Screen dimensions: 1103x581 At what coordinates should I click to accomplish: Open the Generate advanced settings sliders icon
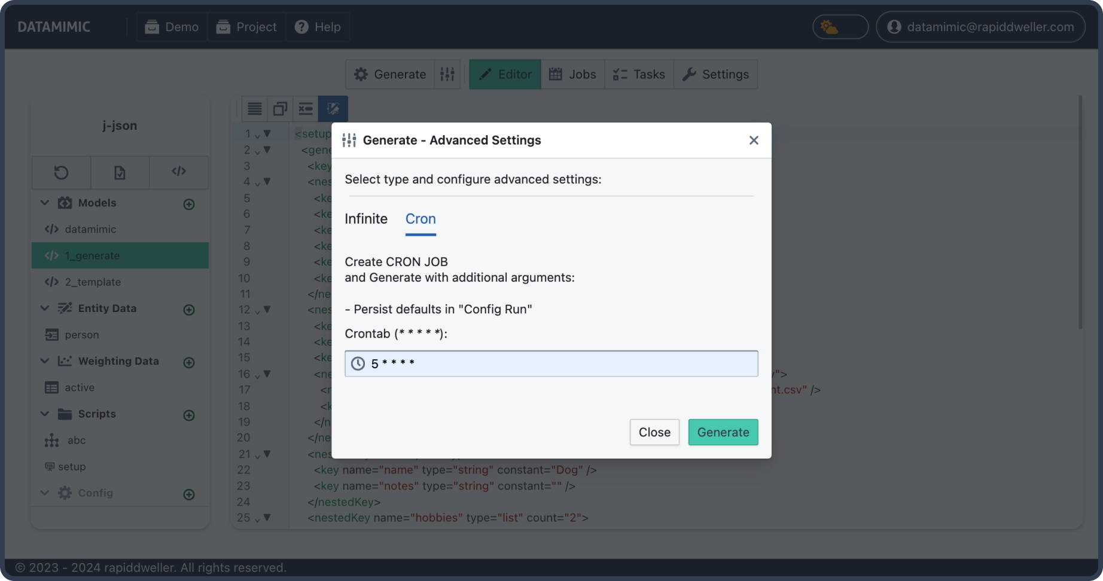[x=447, y=74]
